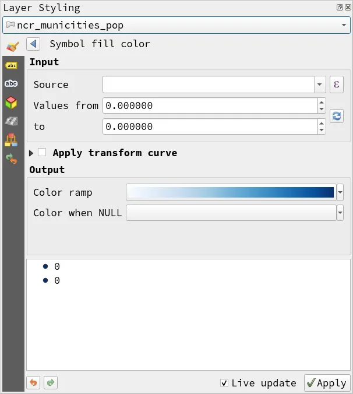
Task: Click the back arrow beside Symbol fill color
Action: pyautogui.click(x=33, y=44)
